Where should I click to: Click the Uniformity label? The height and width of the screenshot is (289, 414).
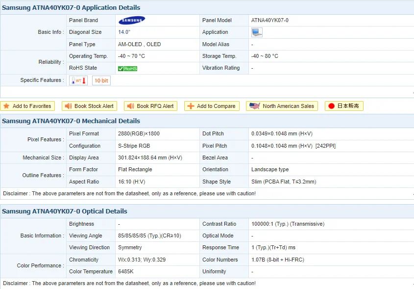pyautogui.click(x=214, y=271)
